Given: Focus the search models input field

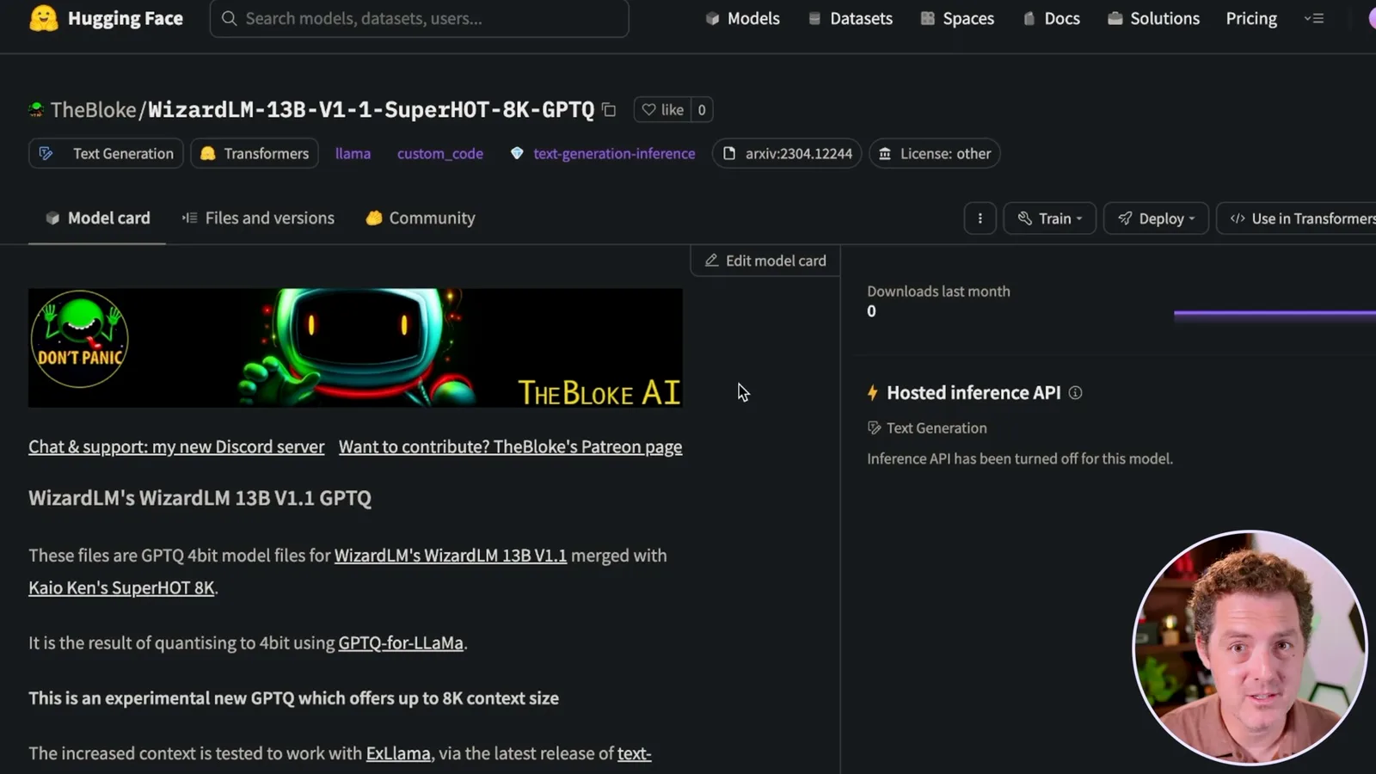Looking at the screenshot, I should pos(419,18).
